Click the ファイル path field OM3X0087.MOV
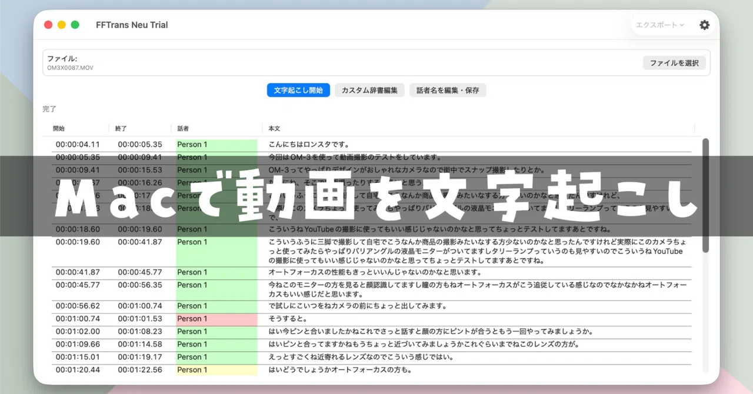Screen dimensions: 753x394 pos(70,68)
